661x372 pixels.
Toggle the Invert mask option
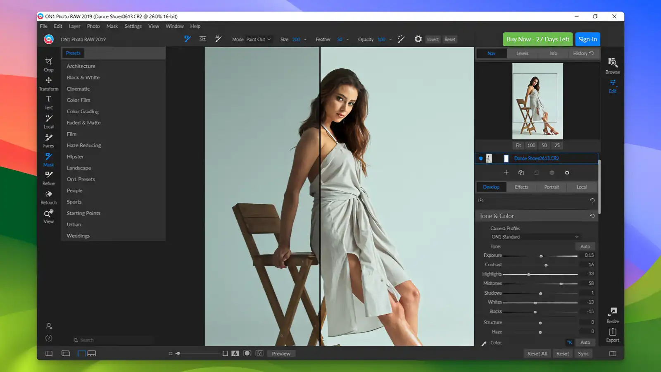[x=433, y=39]
